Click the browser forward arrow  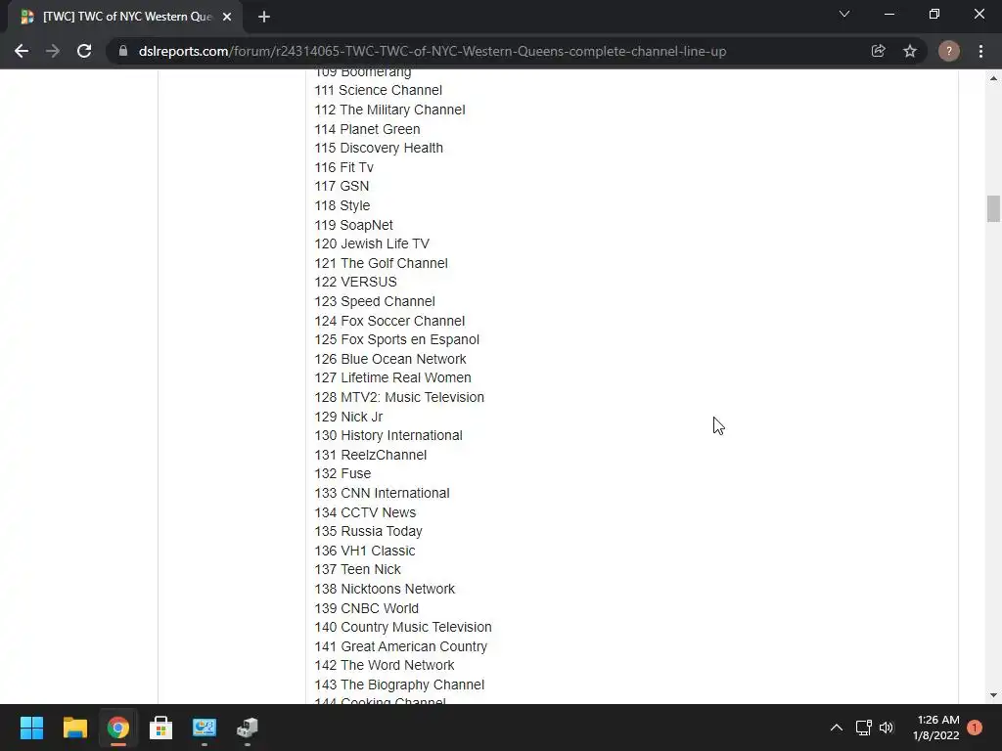[x=53, y=51]
